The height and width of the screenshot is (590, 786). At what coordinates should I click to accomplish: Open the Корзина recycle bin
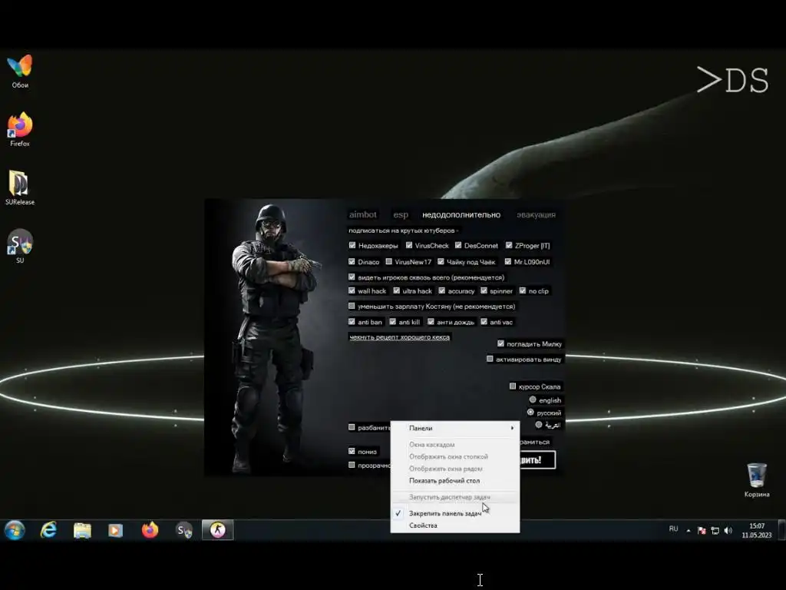click(756, 480)
